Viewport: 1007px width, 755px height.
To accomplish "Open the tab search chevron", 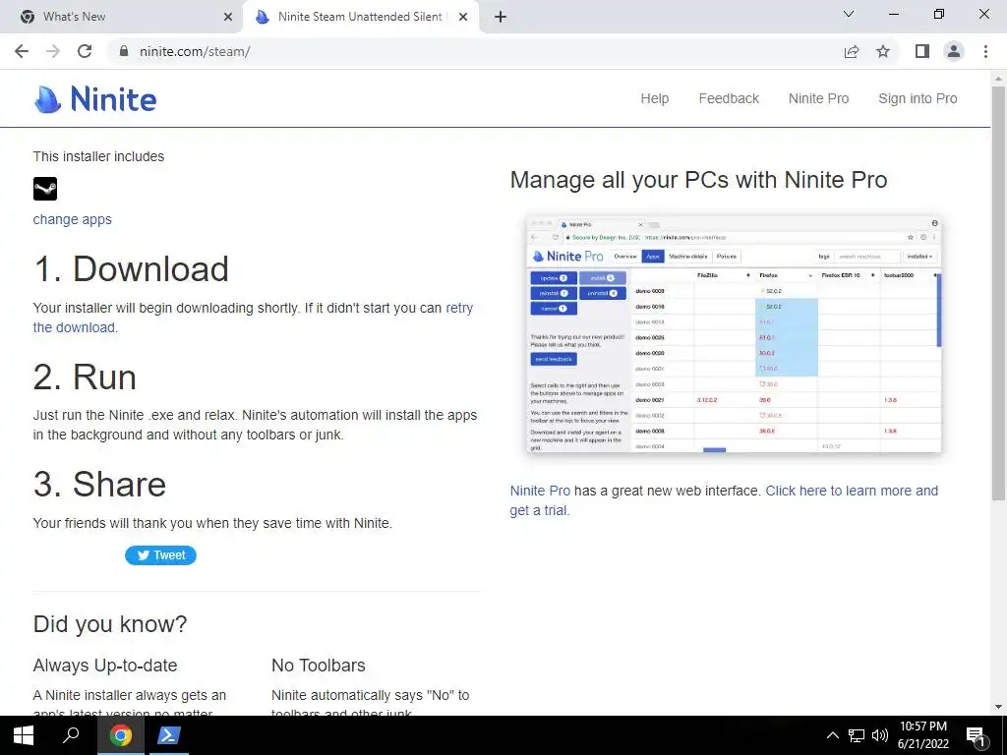I will 849,14.
